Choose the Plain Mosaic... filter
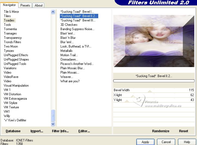This screenshot has height=145, width=197. coord(70,72)
